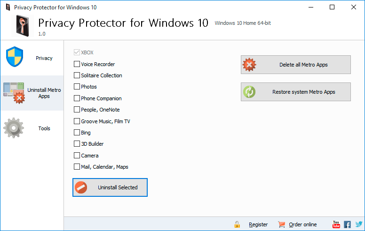365x231 pixels.
Task: Open the Order online link
Action: click(x=302, y=224)
